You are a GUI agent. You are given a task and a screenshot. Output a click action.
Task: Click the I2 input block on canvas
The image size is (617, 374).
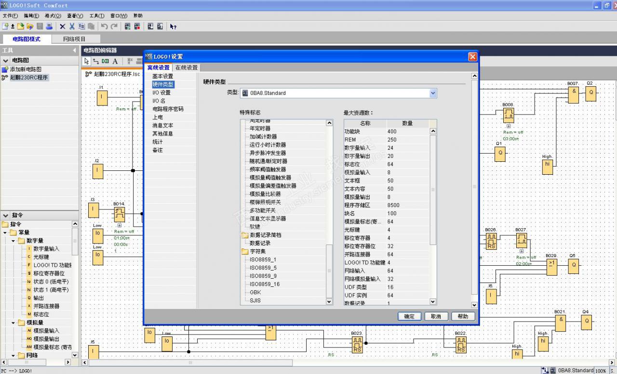click(x=98, y=171)
